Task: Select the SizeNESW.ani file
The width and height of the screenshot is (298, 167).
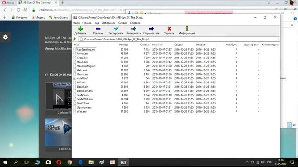Action: click(x=85, y=91)
